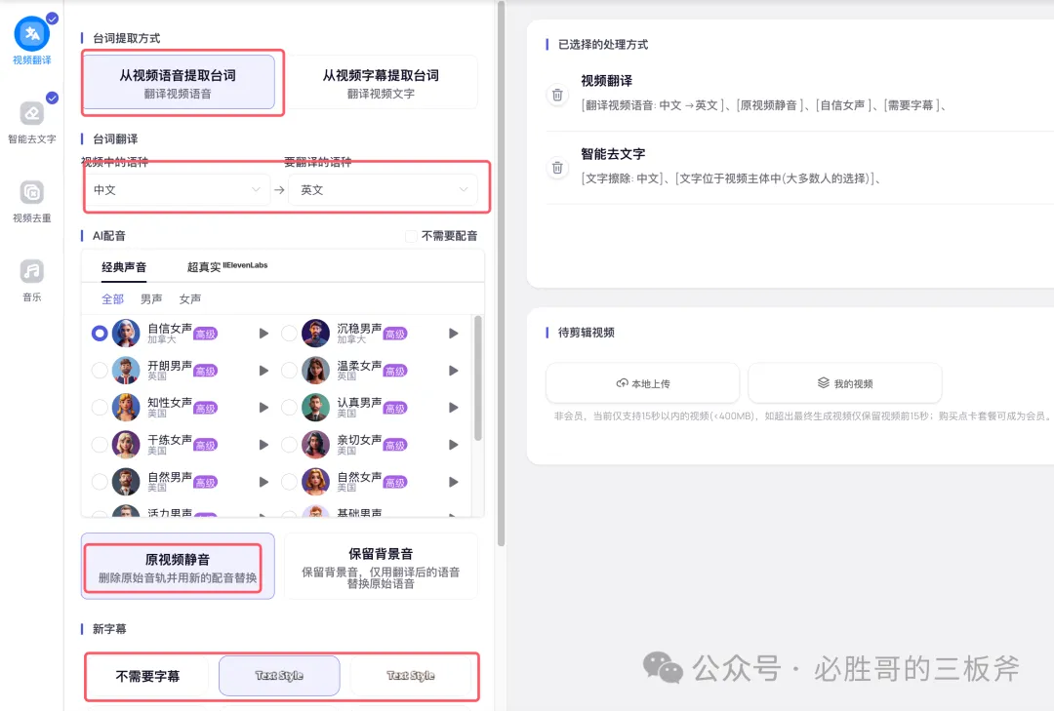The width and height of the screenshot is (1054, 711).
Task: Click the 沉稳男声 avatar
Action: tap(316, 334)
